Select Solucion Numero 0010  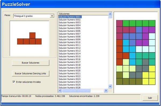[x=69, y=42]
